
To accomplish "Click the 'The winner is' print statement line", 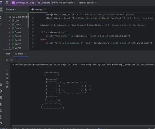I will pos(88,36).
